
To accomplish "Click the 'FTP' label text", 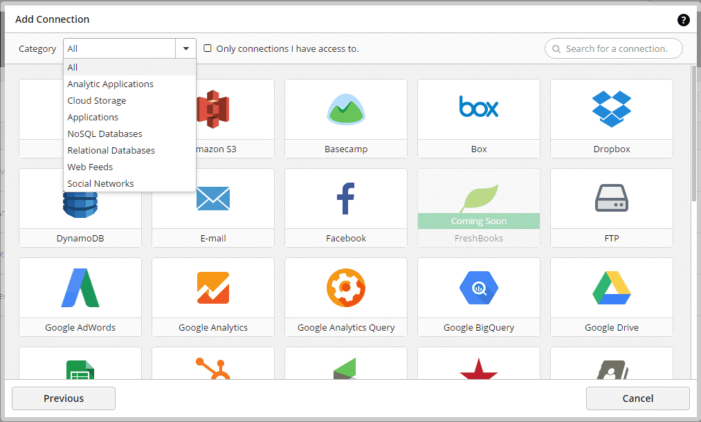I will (x=612, y=238).
